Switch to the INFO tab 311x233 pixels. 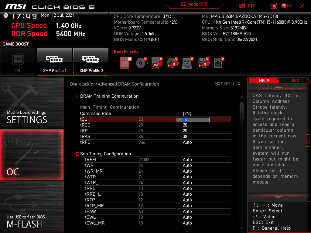[294, 80]
